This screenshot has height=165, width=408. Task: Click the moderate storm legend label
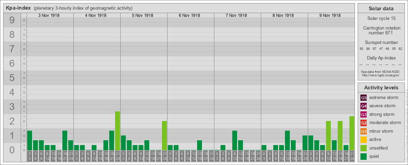coord(385,123)
